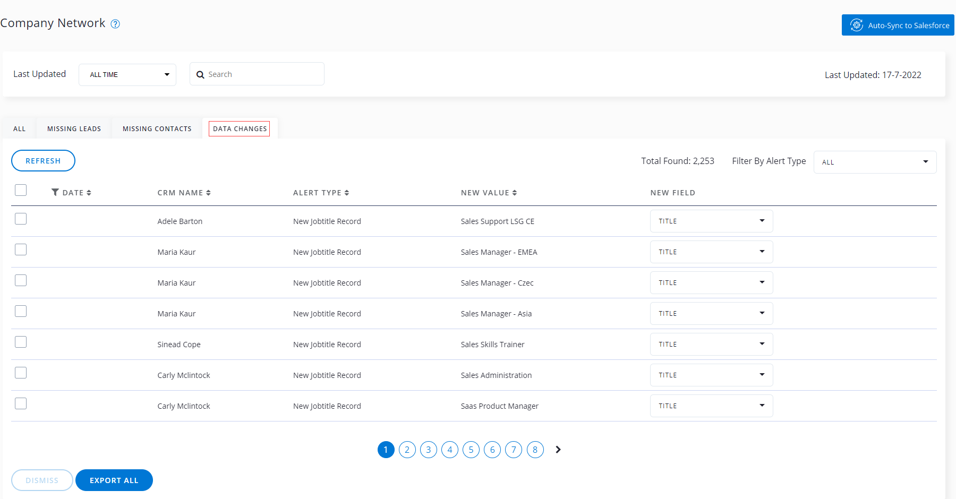Check the Sales Manager - Asia row checkbox
Screen dimensions: 956x499
(21, 311)
